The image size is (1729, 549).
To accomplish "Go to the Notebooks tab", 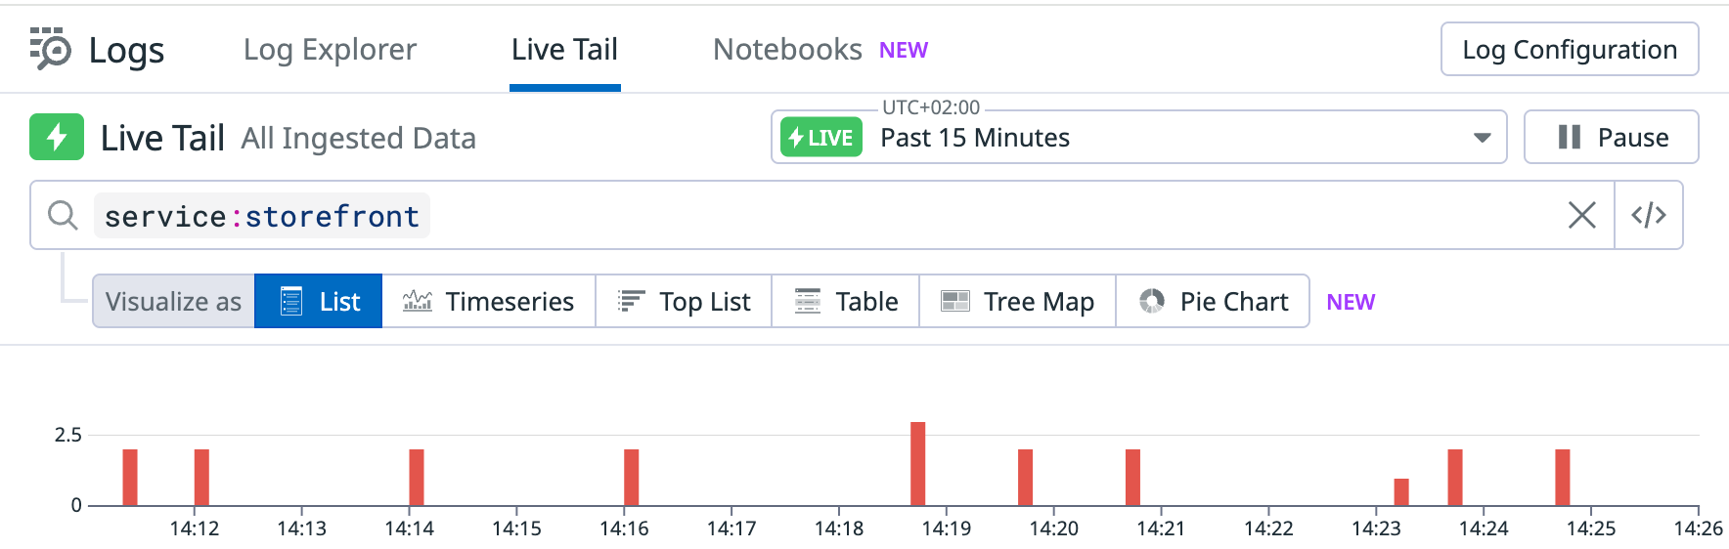I will (x=787, y=50).
